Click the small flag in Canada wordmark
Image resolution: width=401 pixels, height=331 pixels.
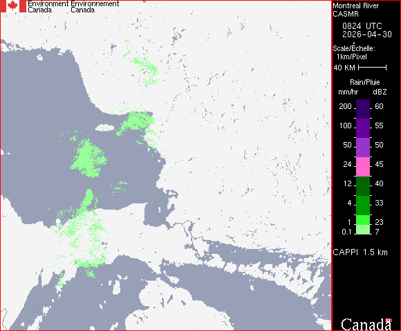[x=389, y=320]
